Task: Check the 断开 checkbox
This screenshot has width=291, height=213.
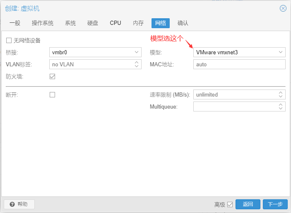Action: (x=52, y=94)
